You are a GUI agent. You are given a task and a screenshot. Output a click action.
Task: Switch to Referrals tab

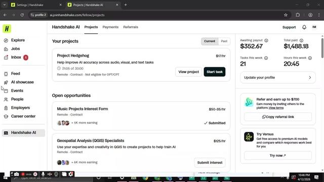coord(131,27)
